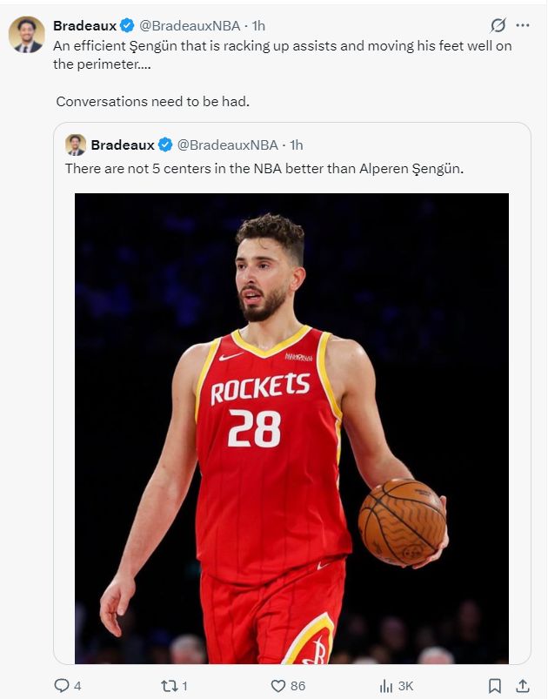Viewport: 548px width, 699px height.
Task: Open the reply comment icon
Action: (x=61, y=685)
